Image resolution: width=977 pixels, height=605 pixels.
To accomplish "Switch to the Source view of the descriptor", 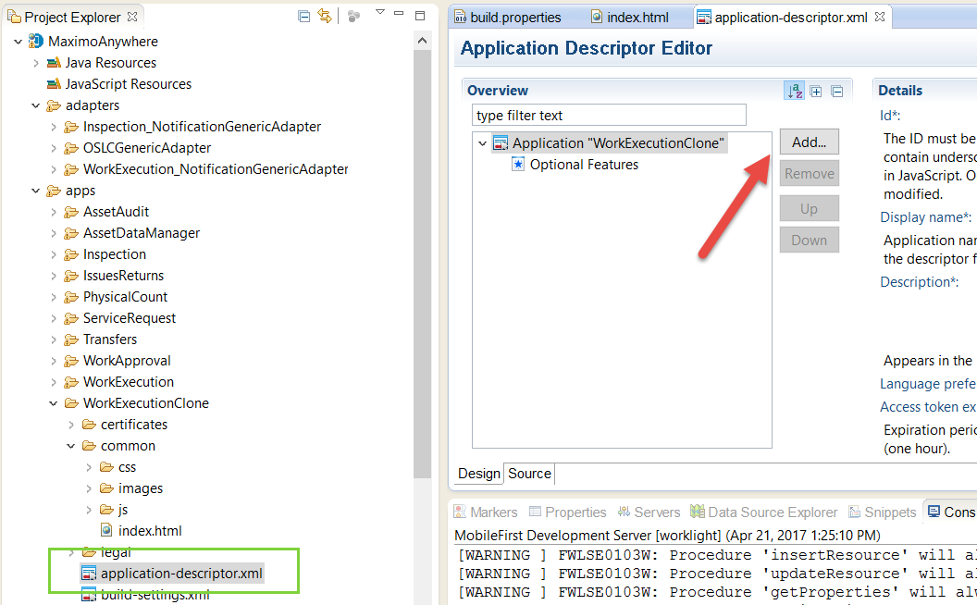I will click(x=528, y=473).
